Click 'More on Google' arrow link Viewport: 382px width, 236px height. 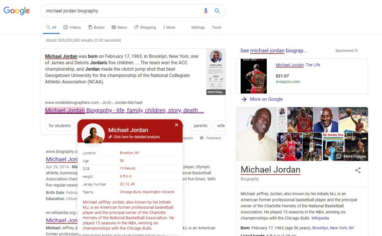pos(262,99)
